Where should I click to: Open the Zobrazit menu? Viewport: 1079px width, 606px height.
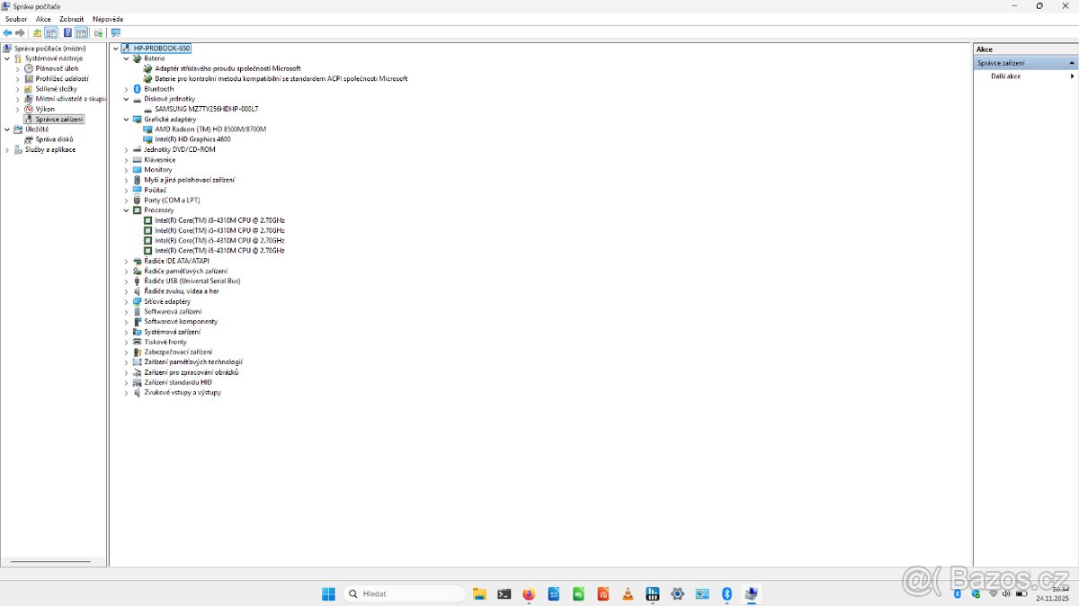[71, 19]
